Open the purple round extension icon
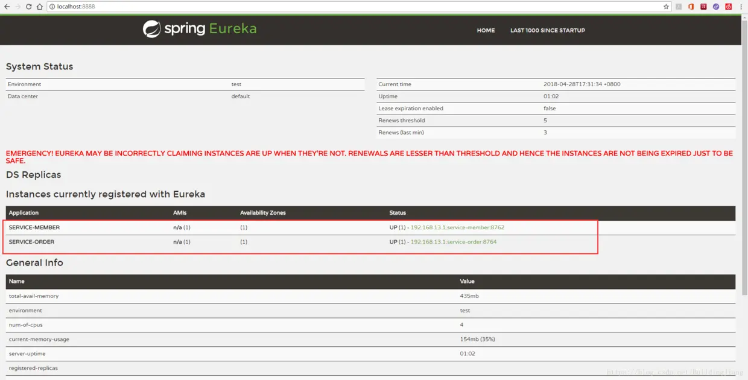 (716, 7)
